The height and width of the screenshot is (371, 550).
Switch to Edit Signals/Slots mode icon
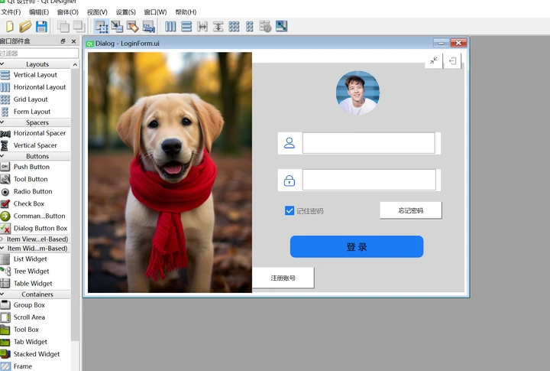(x=117, y=27)
